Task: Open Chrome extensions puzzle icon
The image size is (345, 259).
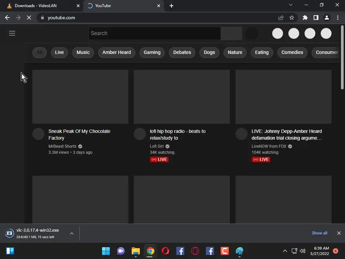Action: (305, 18)
